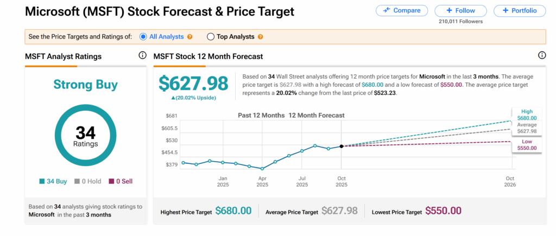This screenshot has height=236, width=556.
Task: Click the gray 0 Hold legend swatch
Action: tap(77, 182)
